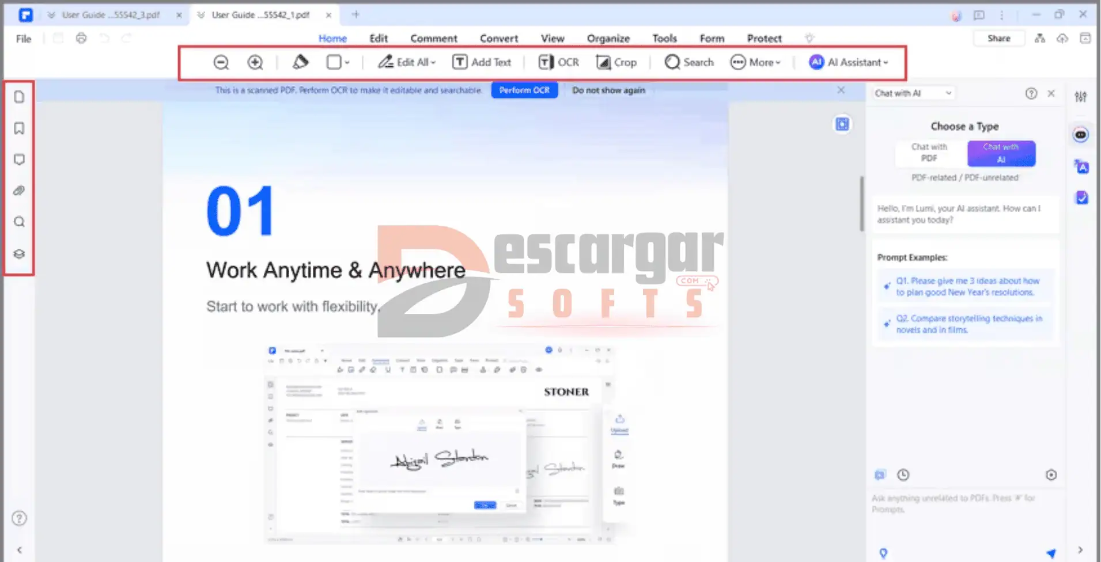Open the OCR tool
The height and width of the screenshot is (562, 1101).
pos(558,62)
